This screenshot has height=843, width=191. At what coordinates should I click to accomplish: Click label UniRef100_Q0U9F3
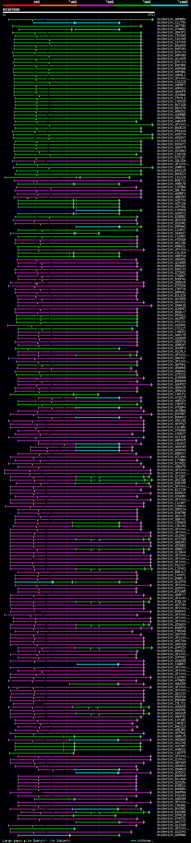171,348
